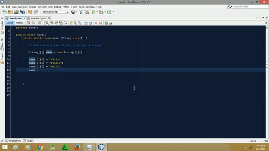The height and width of the screenshot is (151, 269).
Task: Build the project with hammer icon
Action: point(81,12)
